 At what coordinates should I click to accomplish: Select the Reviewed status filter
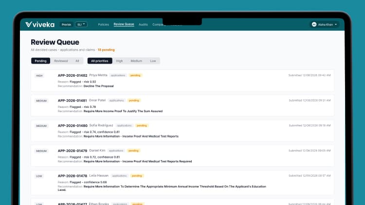tap(61, 61)
